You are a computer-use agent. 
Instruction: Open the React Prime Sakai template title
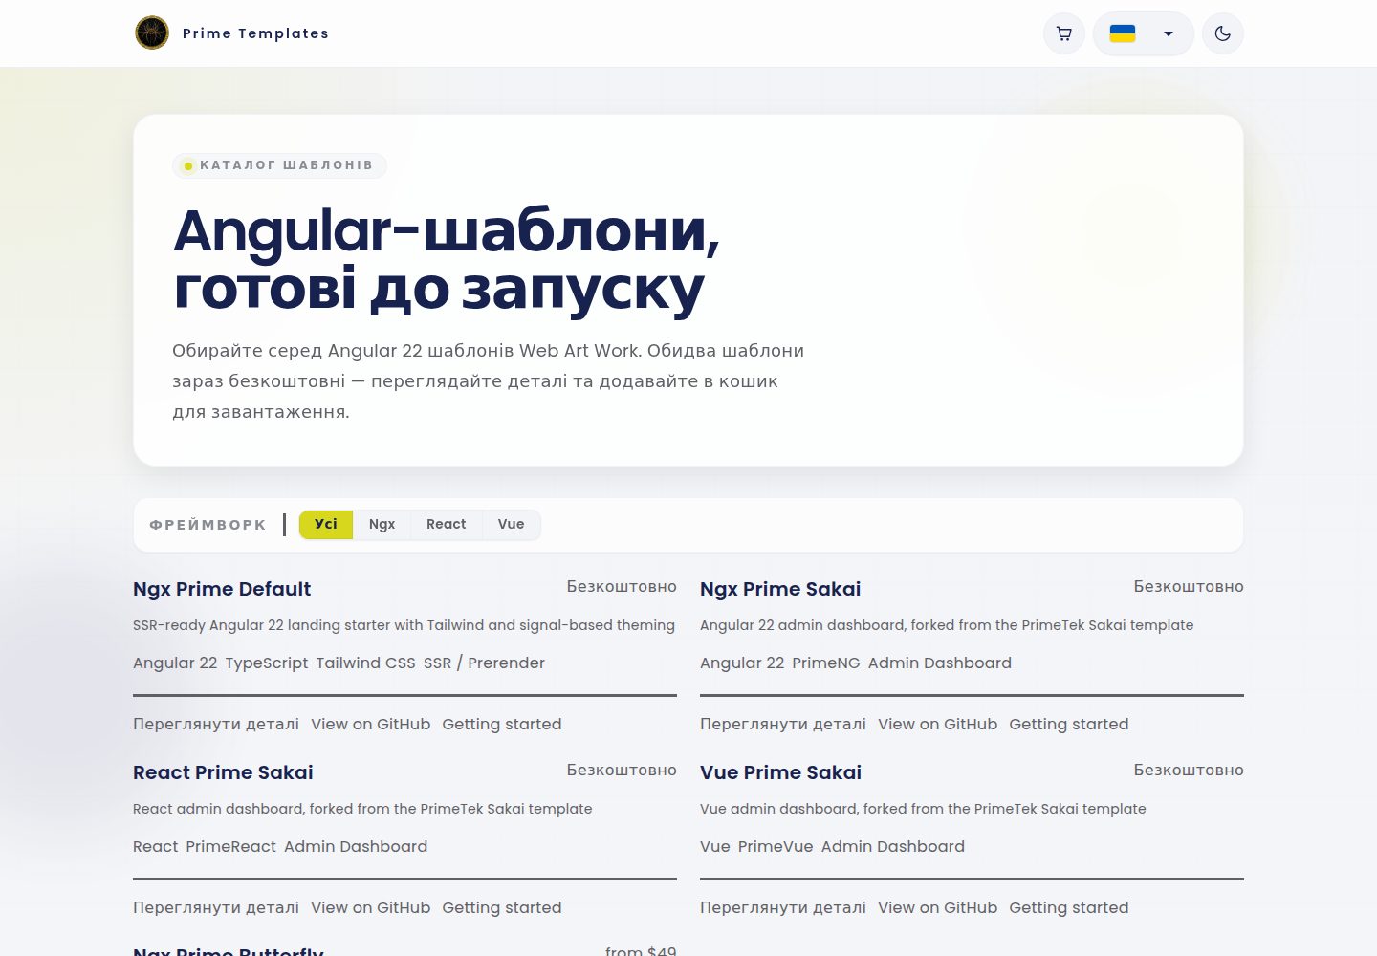[223, 772]
